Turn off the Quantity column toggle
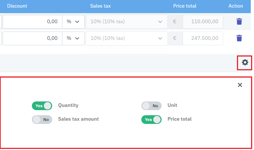The height and width of the screenshot is (150, 254). (42, 106)
